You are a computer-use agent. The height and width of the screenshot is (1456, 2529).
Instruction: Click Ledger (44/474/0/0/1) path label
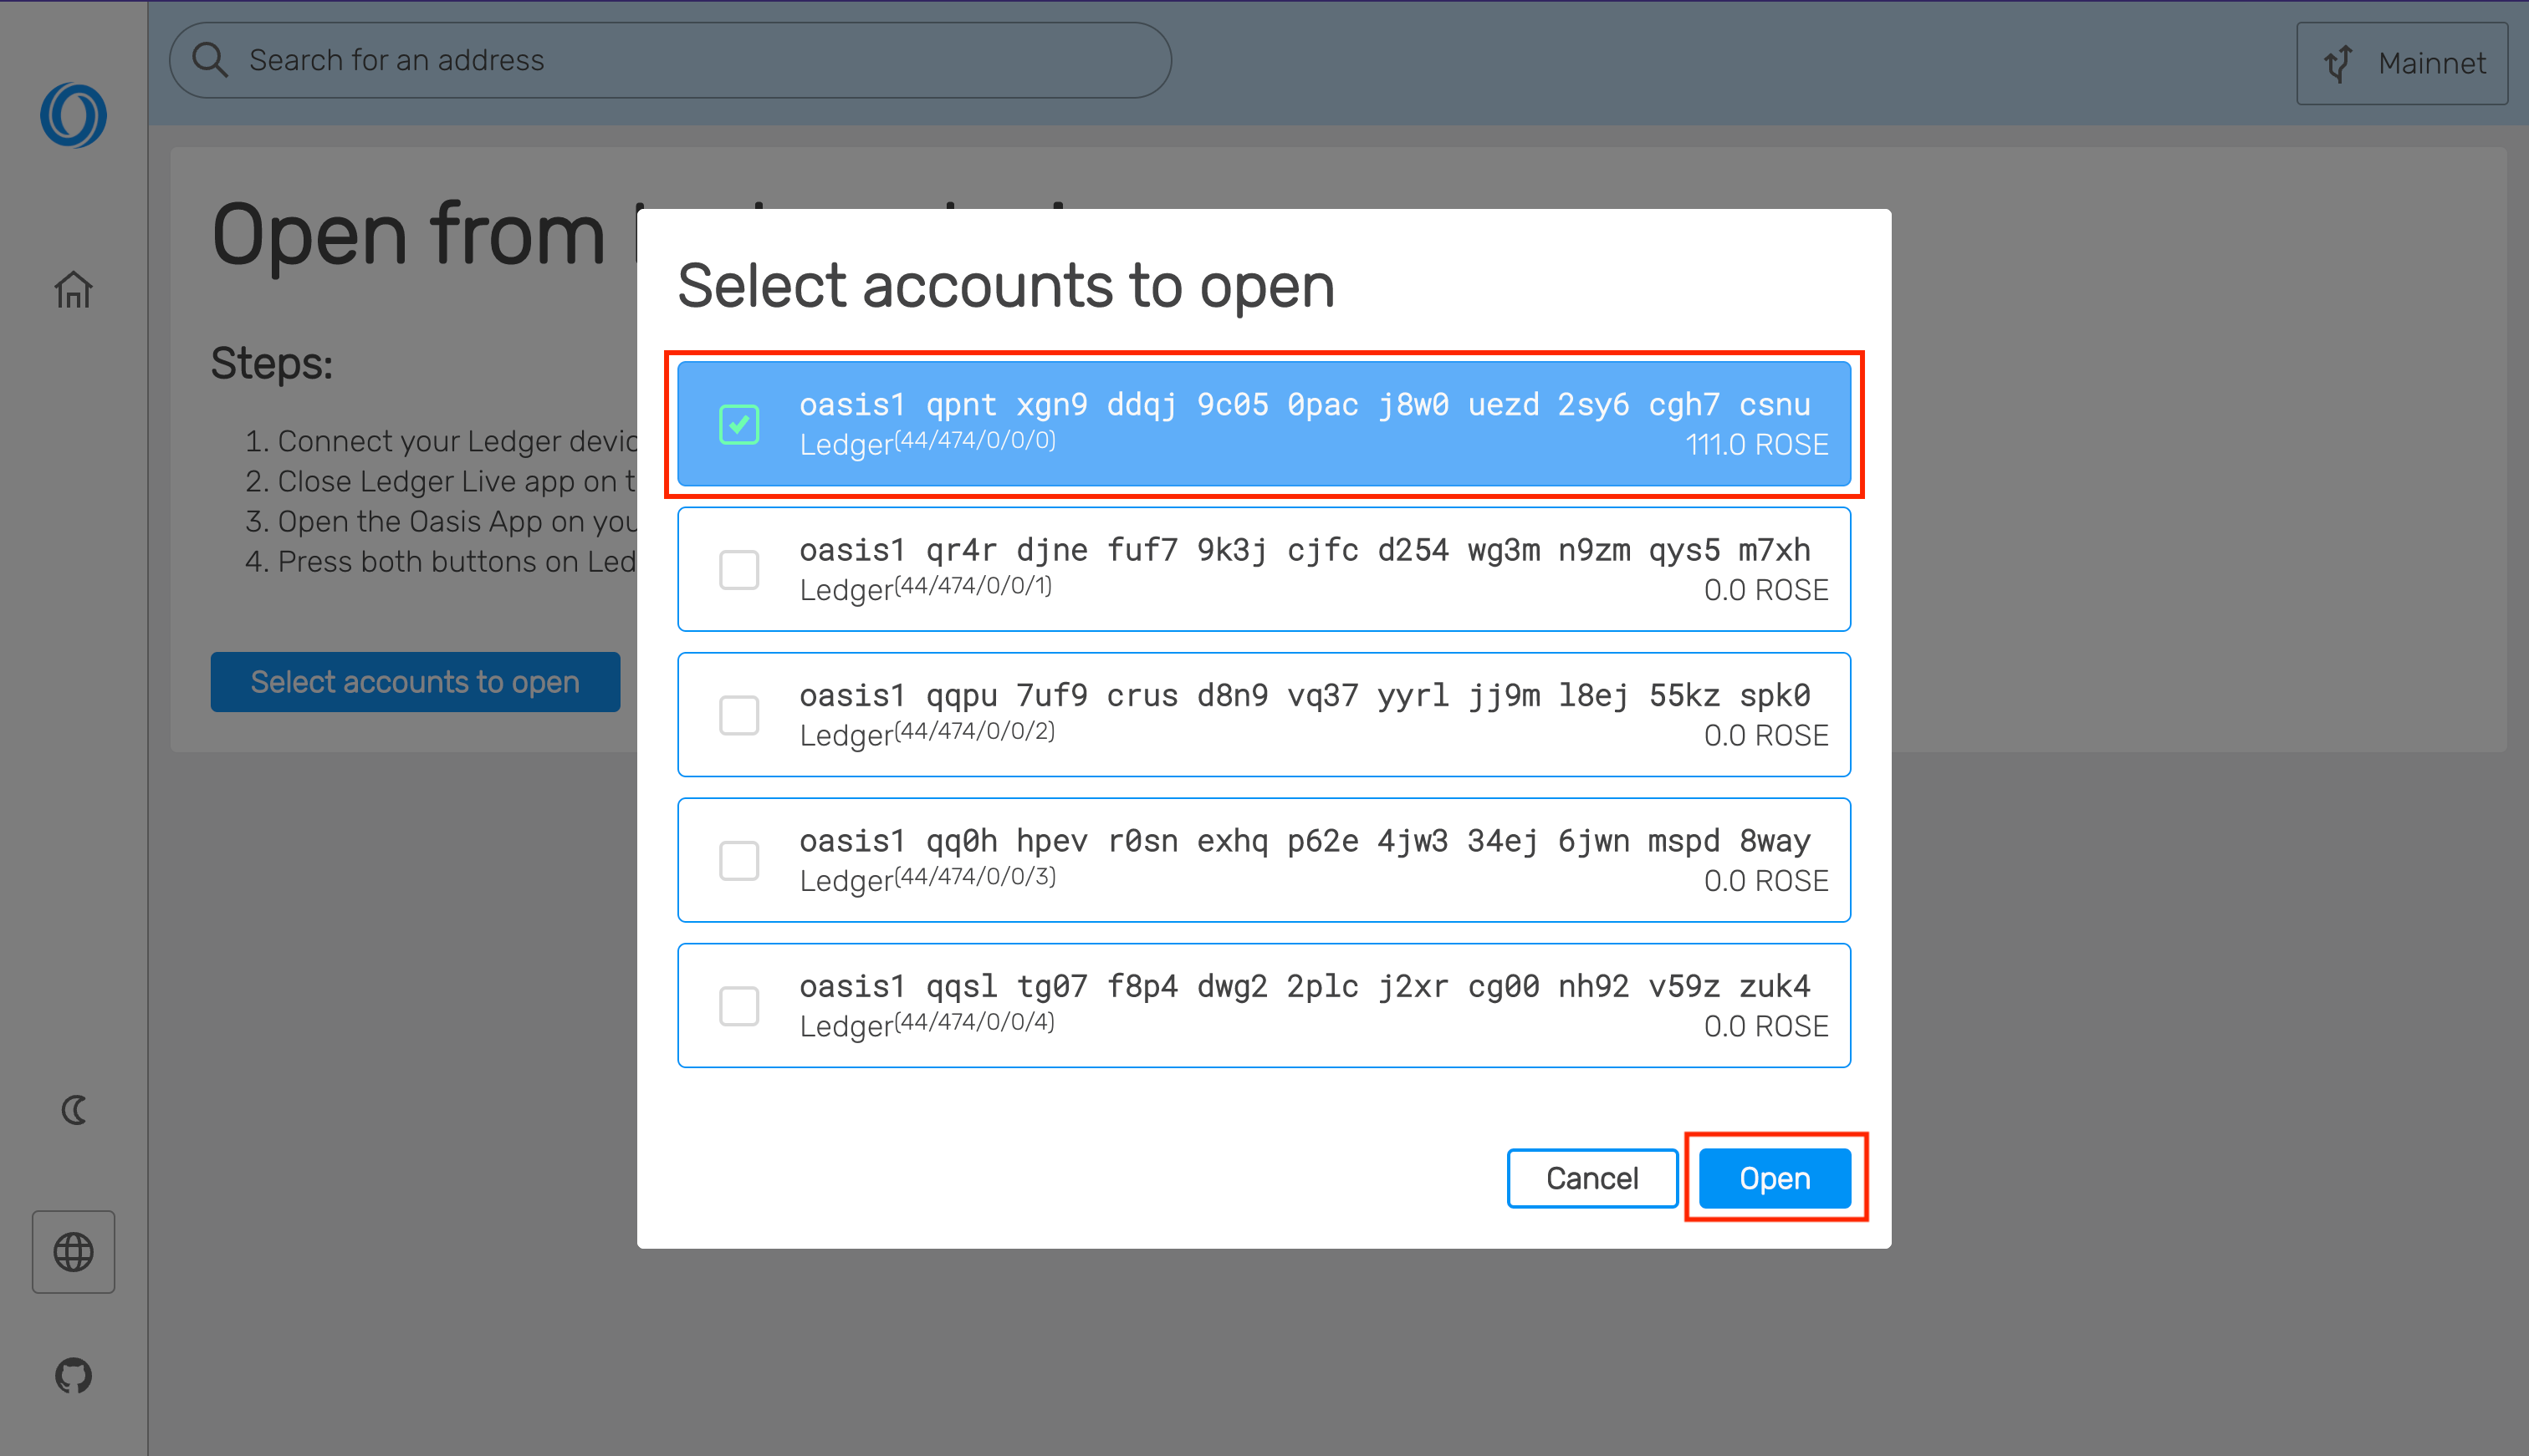[x=927, y=588]
